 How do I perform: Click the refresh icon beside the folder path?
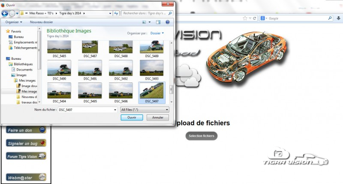pyautogui.click(x=116, y=13)
